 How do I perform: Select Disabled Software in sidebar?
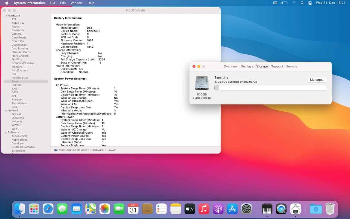click(x=23, y=147)
